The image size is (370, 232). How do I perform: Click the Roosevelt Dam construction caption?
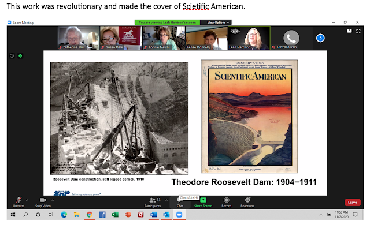(98, 179)
